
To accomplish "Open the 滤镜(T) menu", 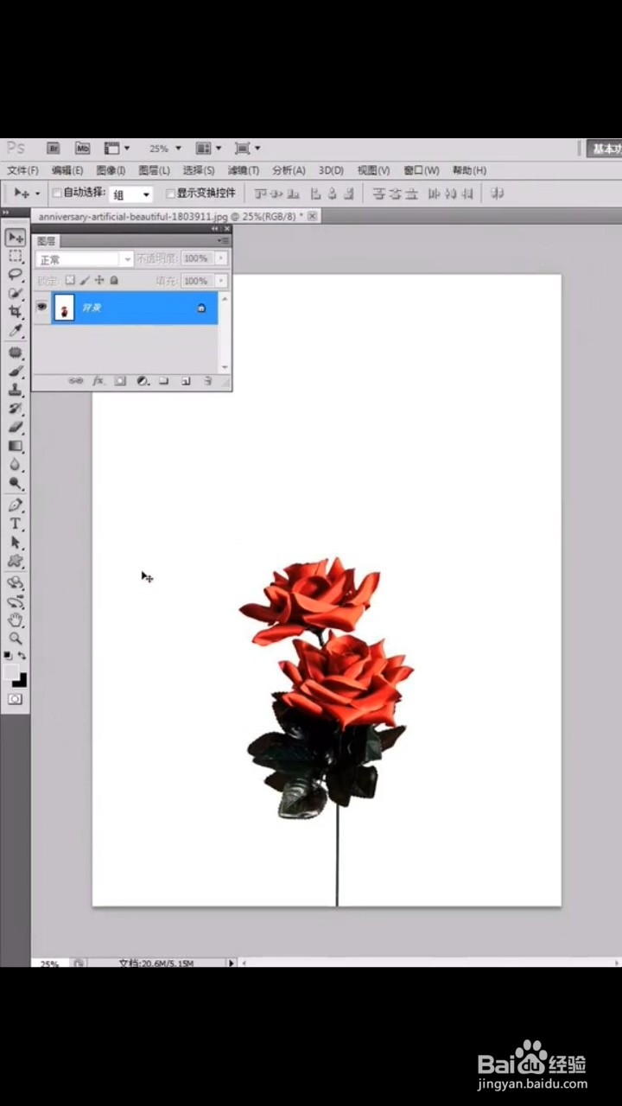I will (243, 170).
